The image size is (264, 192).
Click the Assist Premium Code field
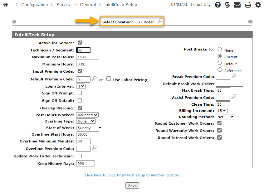(223, 98)
